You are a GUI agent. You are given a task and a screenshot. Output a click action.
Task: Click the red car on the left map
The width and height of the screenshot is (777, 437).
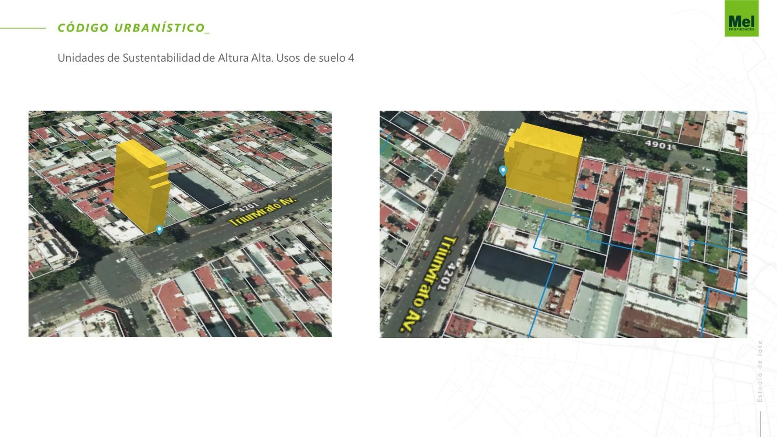89,301
